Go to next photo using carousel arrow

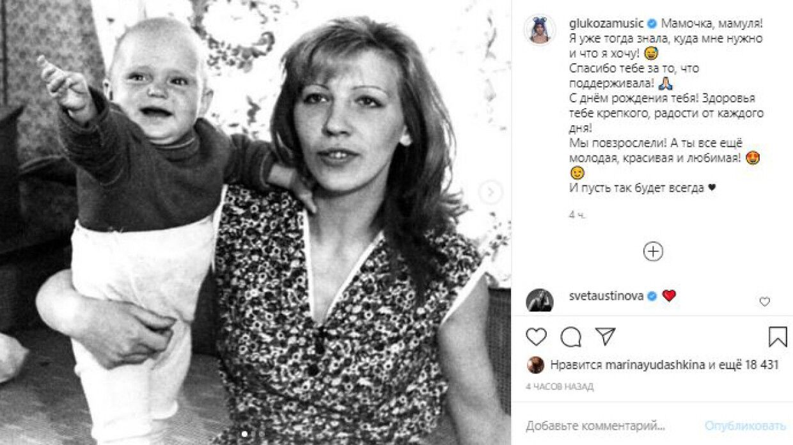point(491,192)
